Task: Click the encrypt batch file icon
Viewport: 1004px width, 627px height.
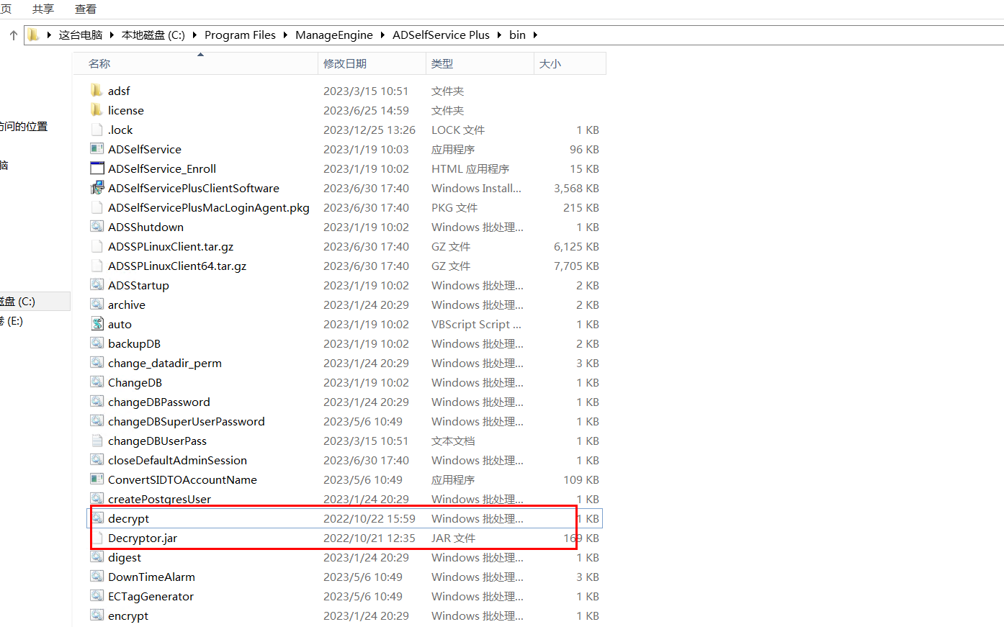Action: click(97, 615)
